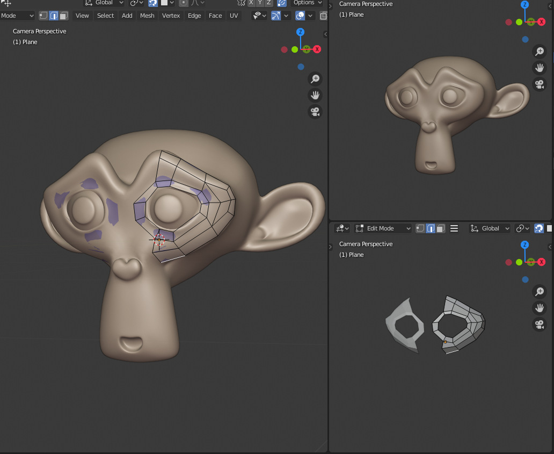Open Global orientation dropdown in lower-right viewport
The image size is (554, 454).
(490, 228)
